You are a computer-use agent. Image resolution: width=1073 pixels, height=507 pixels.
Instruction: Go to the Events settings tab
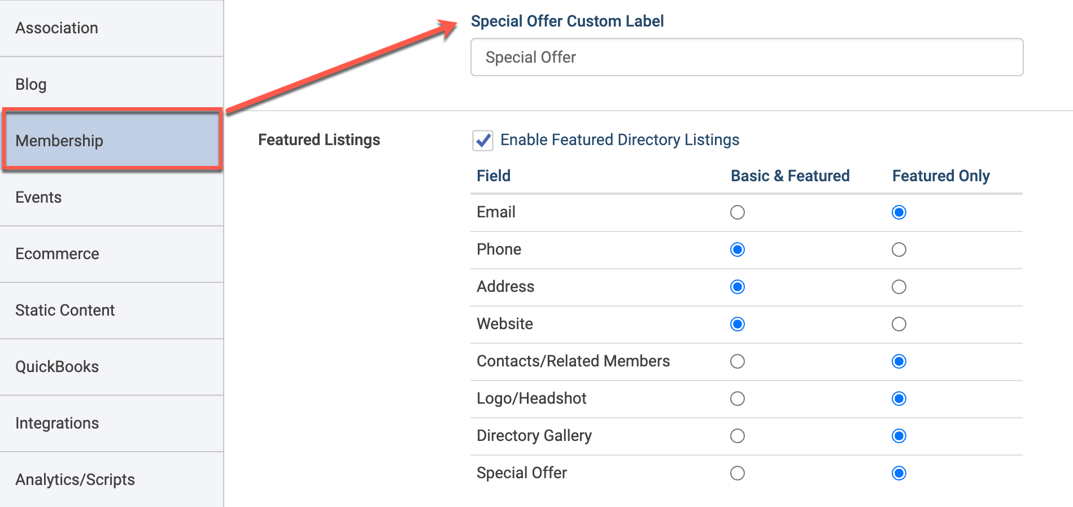pyautogui.click(x=111, y=198)
